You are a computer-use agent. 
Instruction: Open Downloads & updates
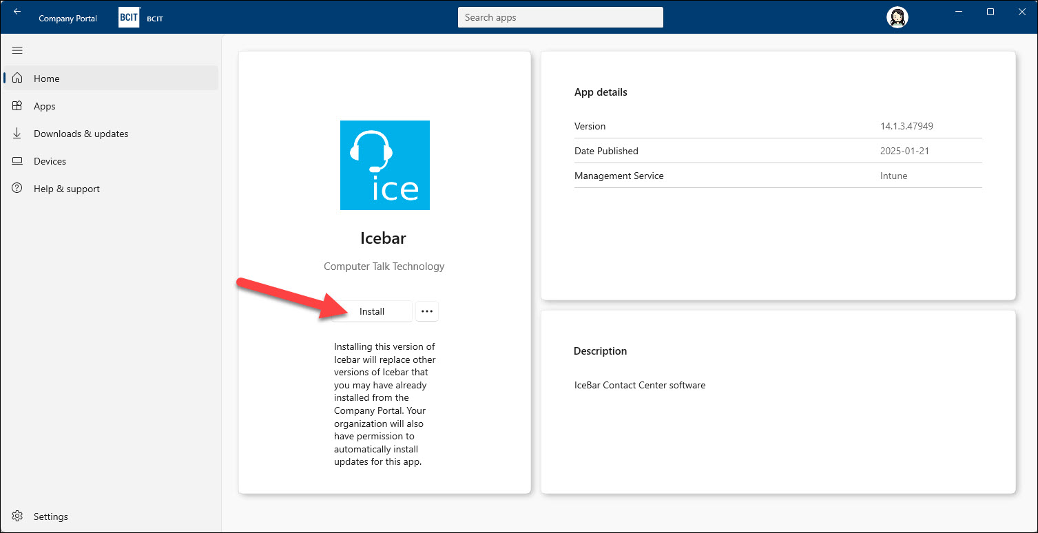point(81,133)
